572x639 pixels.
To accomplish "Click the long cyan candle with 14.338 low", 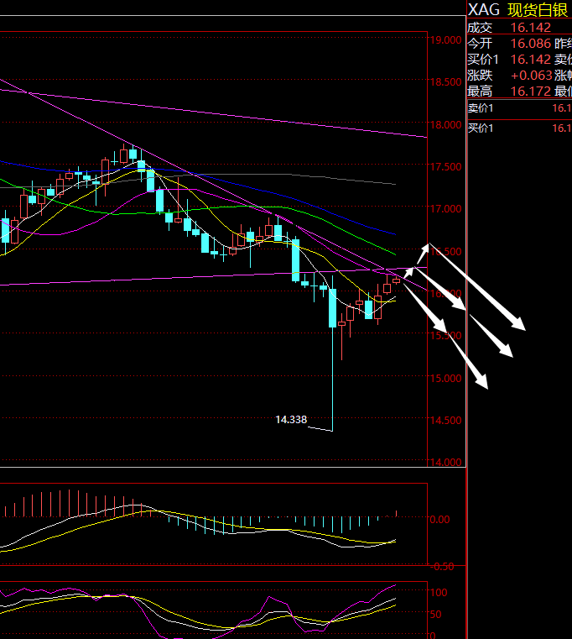I will click(x=333, y=308).
